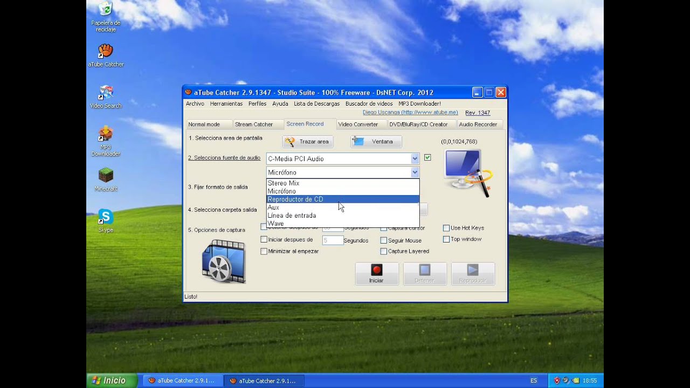Choose Línea de entrada option
This screenshot has height=388, width=690.
(343, 216)
